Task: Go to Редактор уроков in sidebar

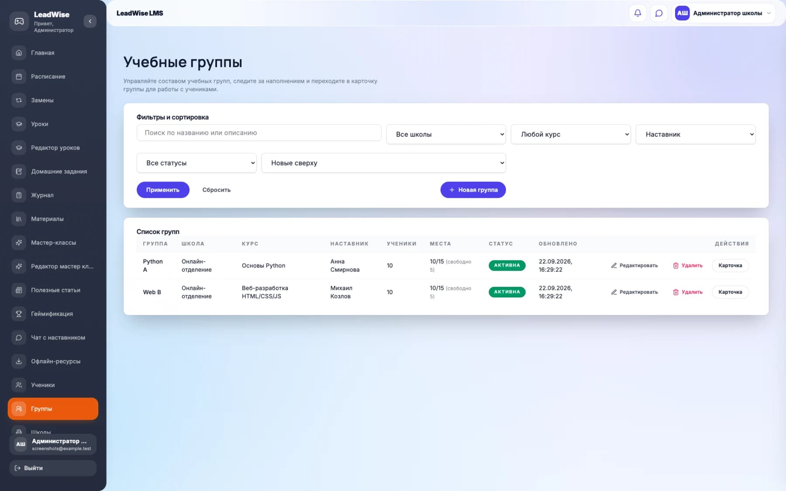Action: point(53,148)
